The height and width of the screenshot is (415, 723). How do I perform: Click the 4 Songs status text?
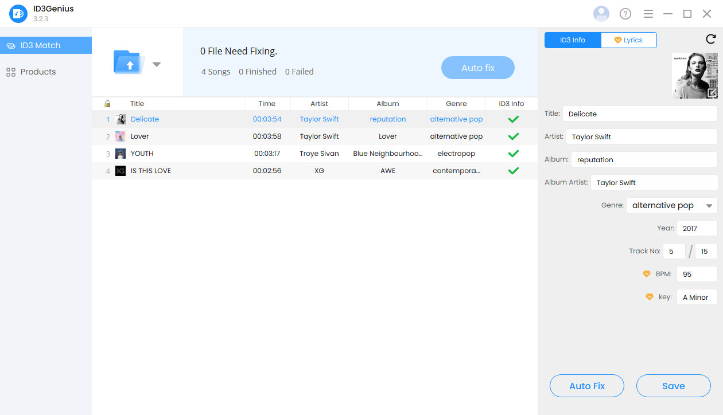216,72
